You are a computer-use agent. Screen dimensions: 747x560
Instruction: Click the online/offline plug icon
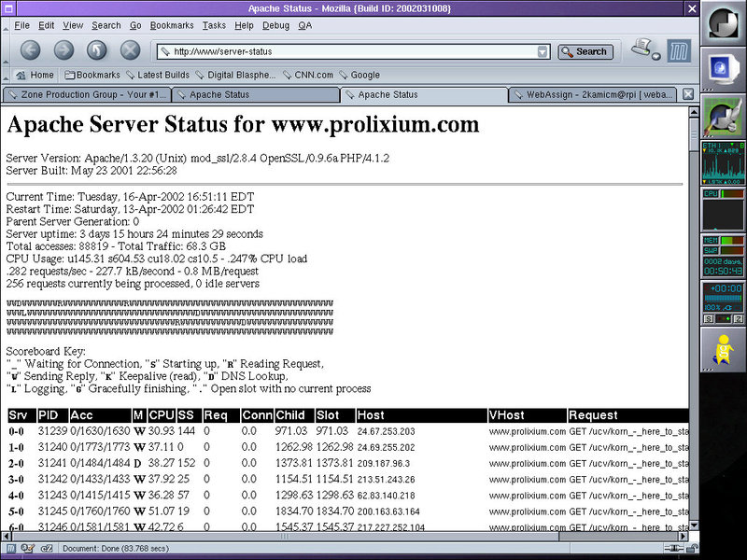[673, 549]
